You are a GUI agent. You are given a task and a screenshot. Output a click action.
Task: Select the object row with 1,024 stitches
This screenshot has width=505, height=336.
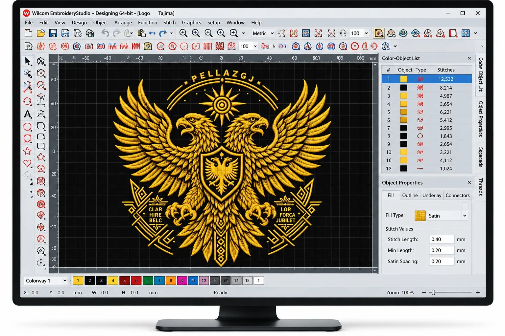click(427, 169)
